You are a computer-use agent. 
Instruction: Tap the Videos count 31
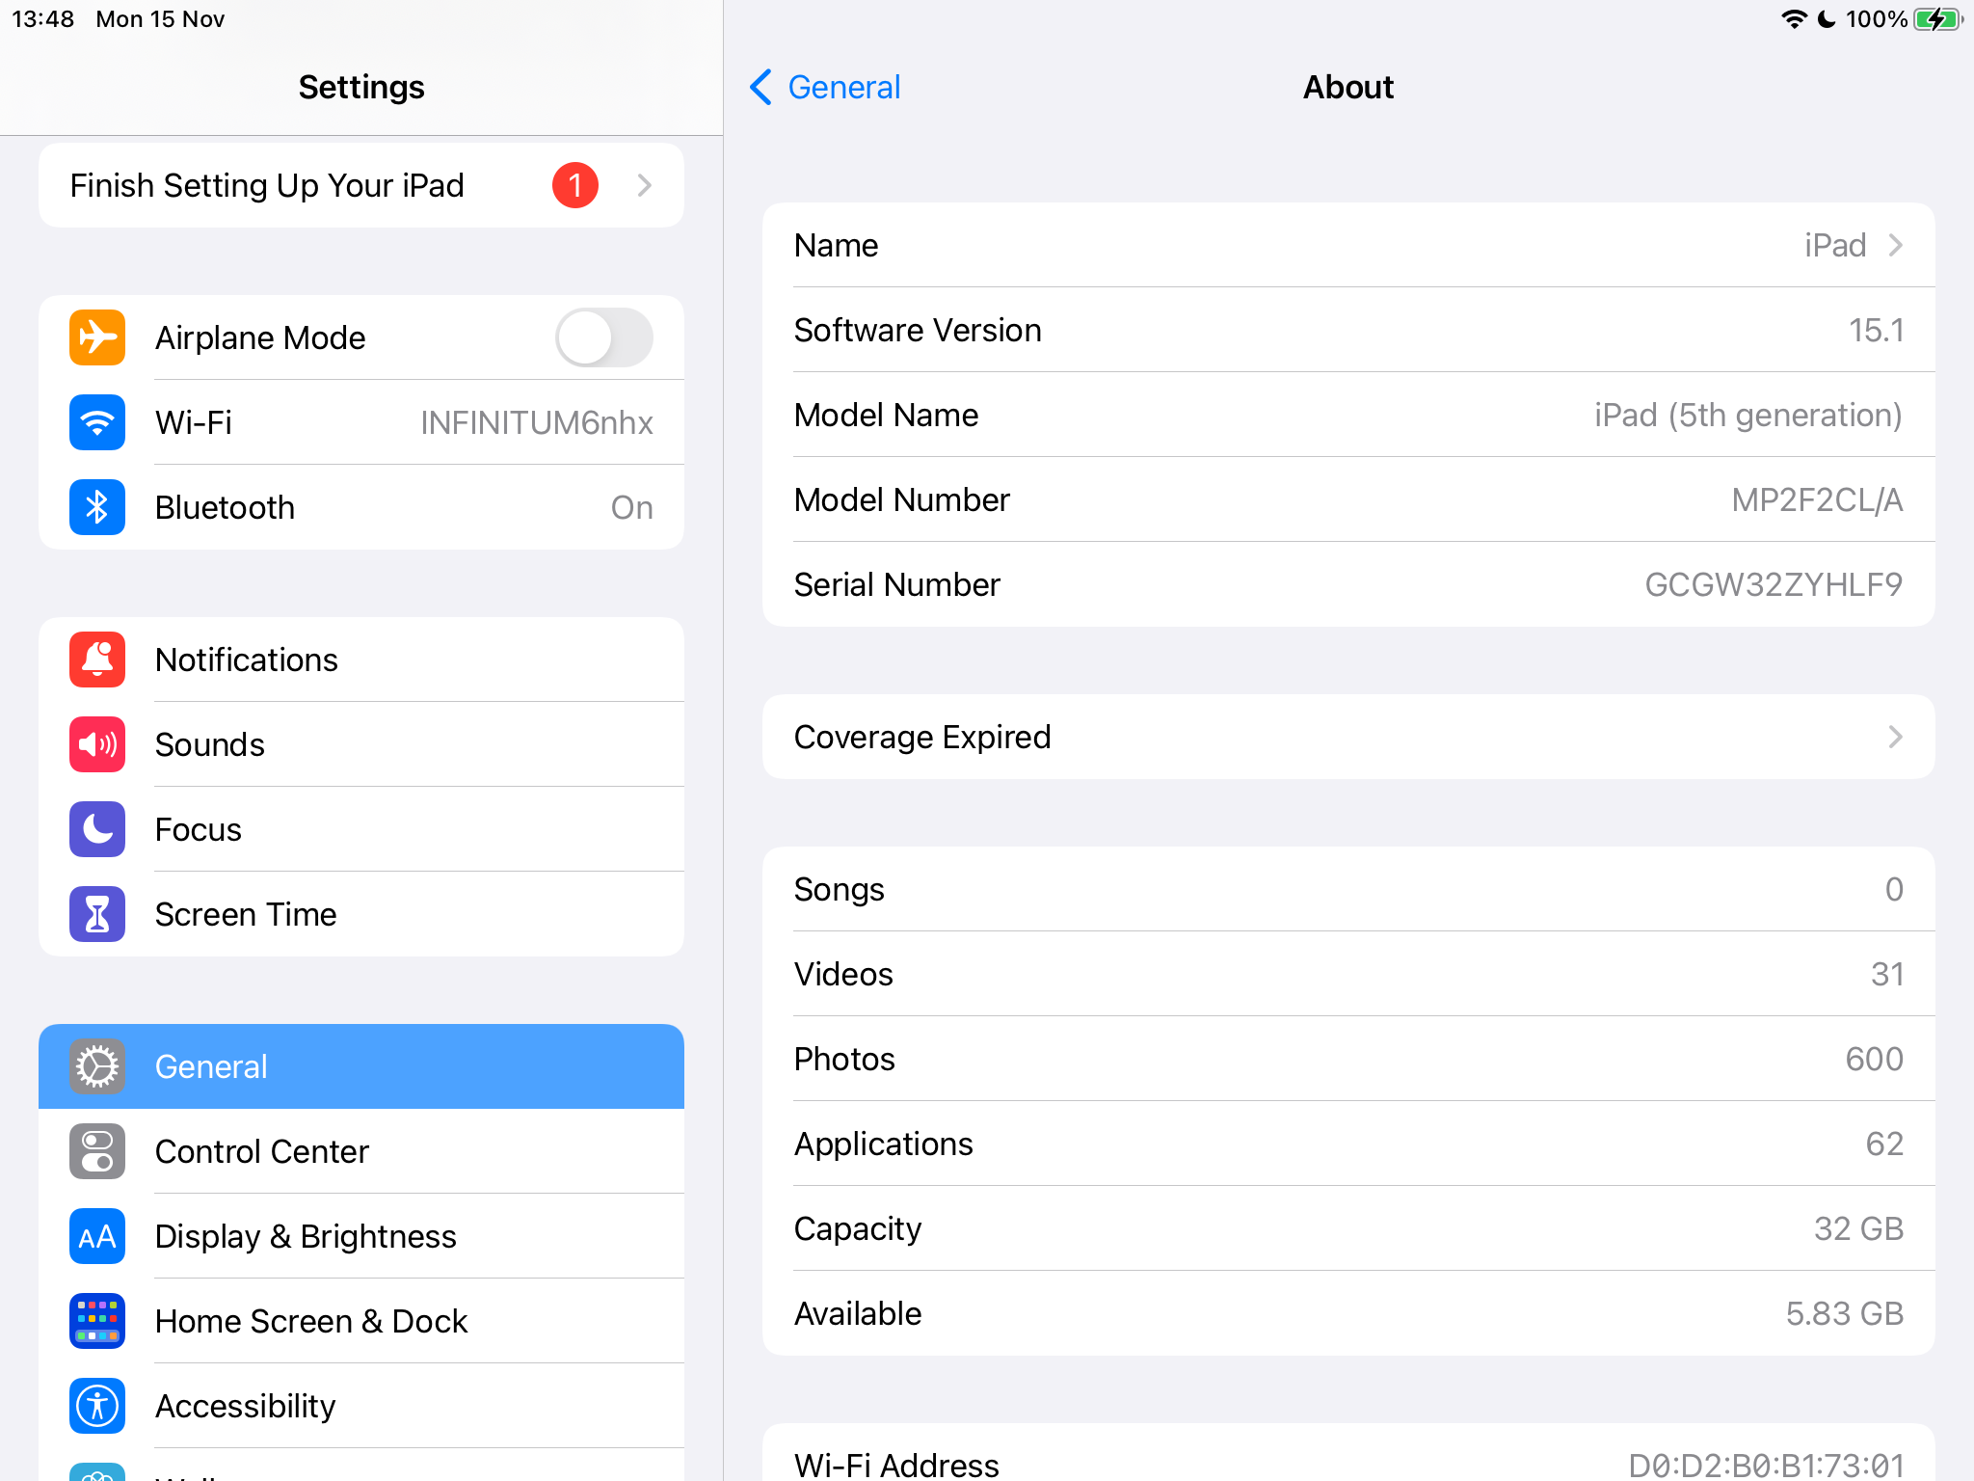(1887, 974)
